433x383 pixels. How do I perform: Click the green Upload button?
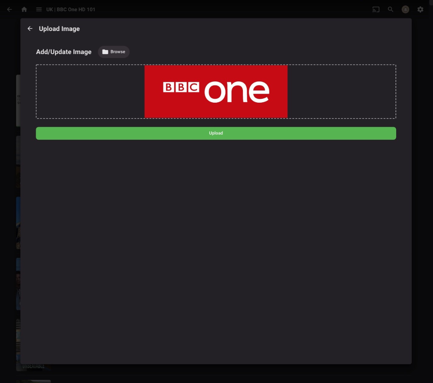click(216, 133)
